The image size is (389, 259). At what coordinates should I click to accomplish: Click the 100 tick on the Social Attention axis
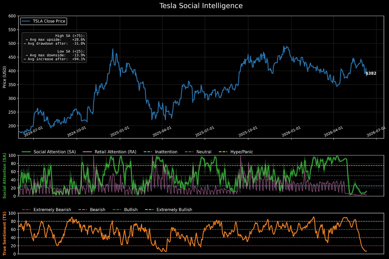12,155
